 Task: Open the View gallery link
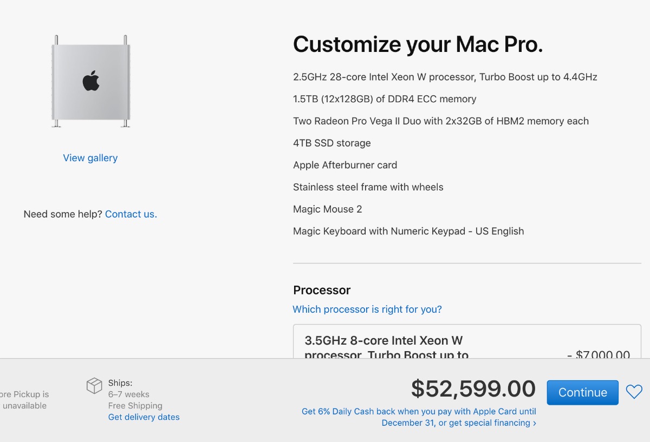click(x=90, y=158)
